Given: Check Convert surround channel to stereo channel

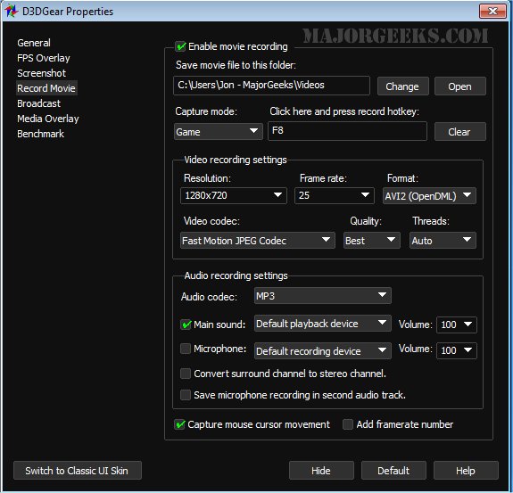Looking at the screenshot, I should point(186,374).
